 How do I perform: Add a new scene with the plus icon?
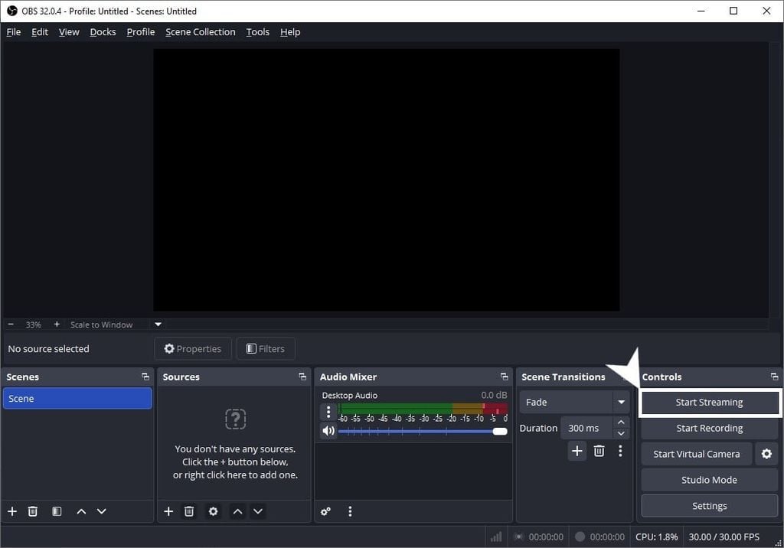click(x=11, y=511)
